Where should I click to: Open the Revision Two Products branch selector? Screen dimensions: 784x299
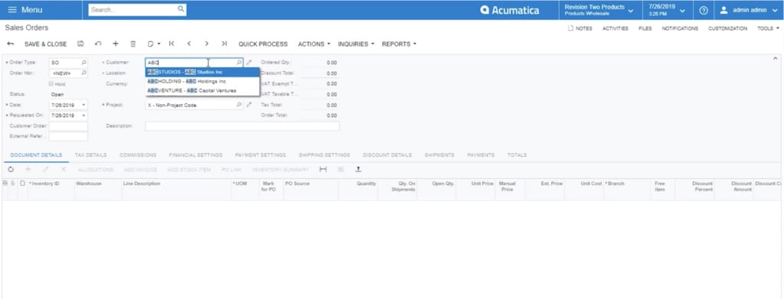[x=599, y=10]
